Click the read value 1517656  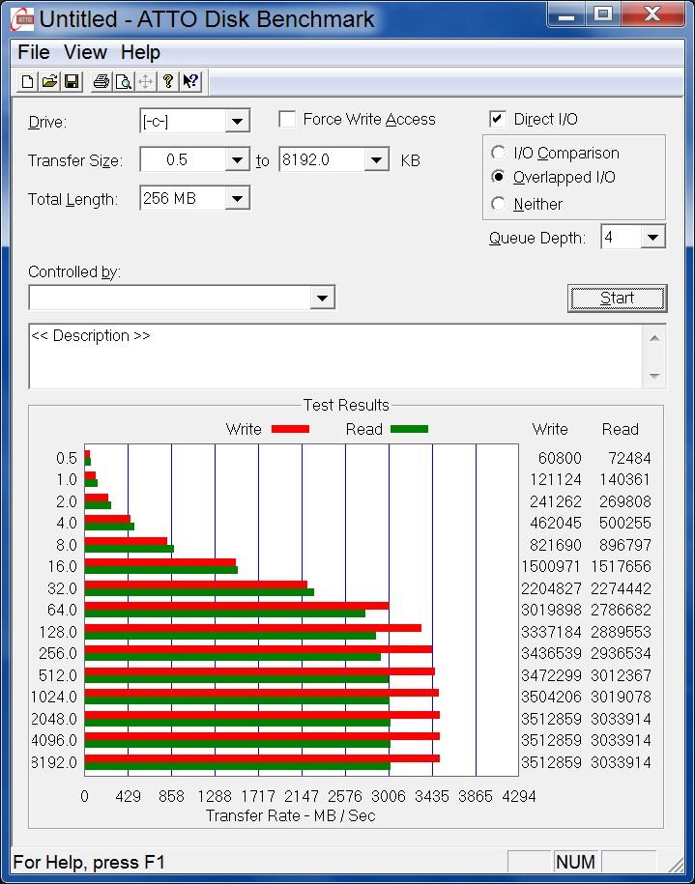622,566
